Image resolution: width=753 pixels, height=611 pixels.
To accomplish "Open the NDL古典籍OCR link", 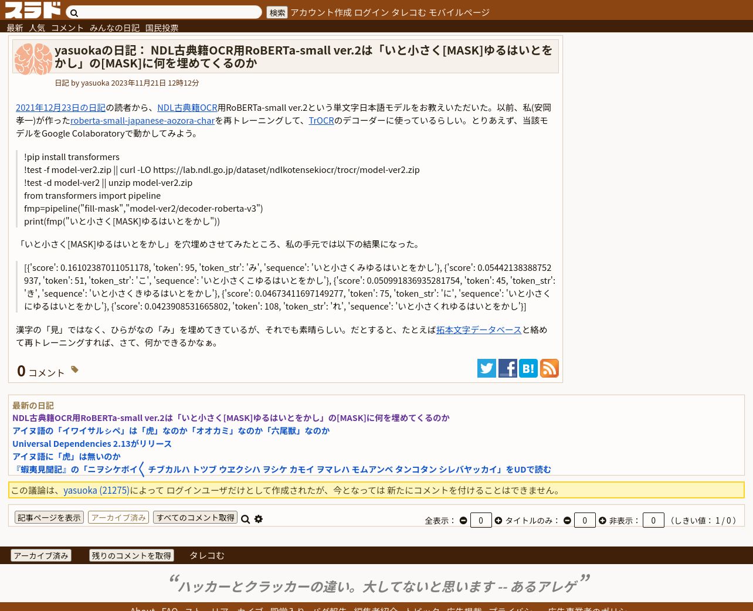I will (x=187, y=107).
